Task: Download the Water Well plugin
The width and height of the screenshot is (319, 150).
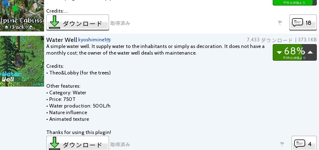Action: click(77, 143)
